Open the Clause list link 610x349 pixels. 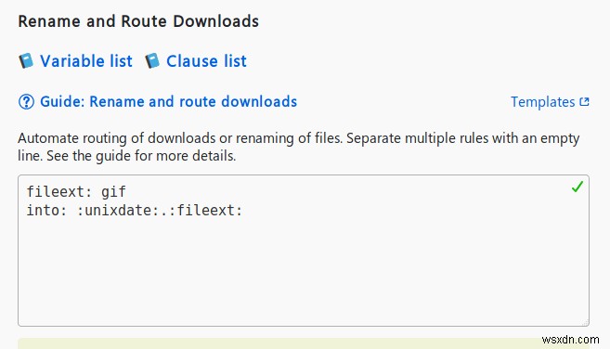(x=206, y=61)
